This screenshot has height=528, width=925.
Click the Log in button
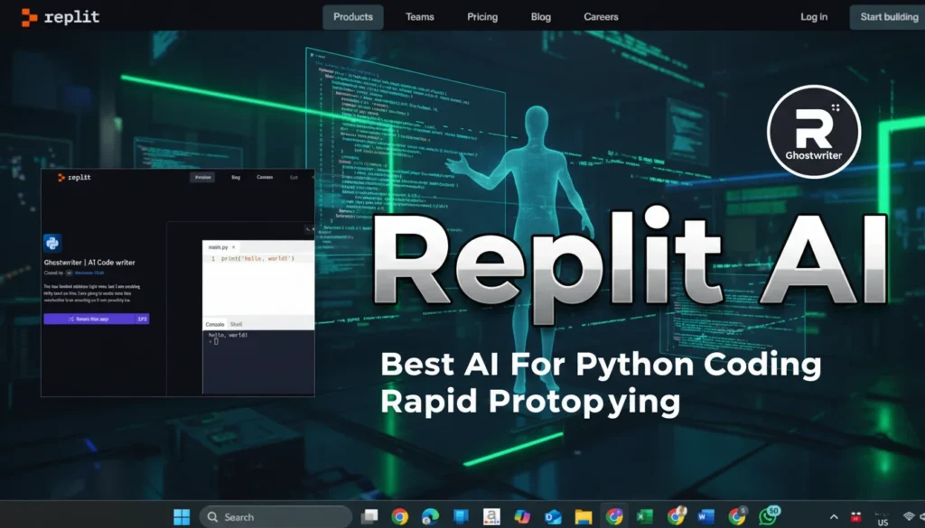click(813, 16)
